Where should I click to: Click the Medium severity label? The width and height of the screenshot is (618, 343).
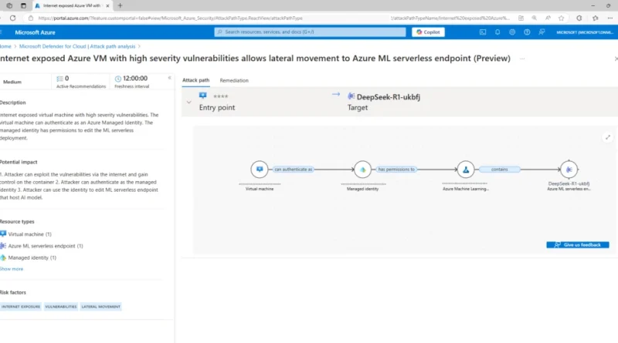pyautogui.click(x=12, y=82)
